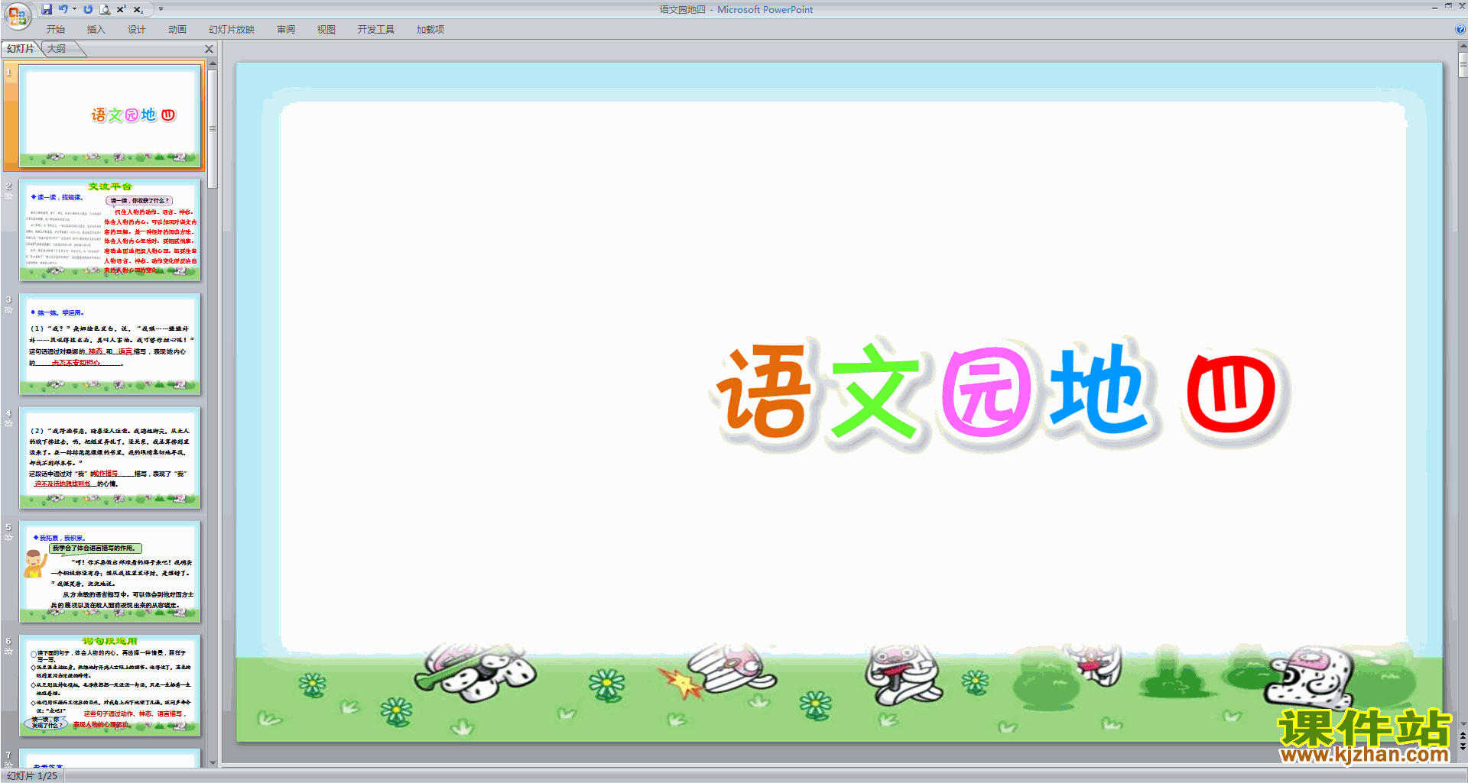Screen dimensions: 1468x783
Task: Open the Office Button menu
Action: coord(17,15)
